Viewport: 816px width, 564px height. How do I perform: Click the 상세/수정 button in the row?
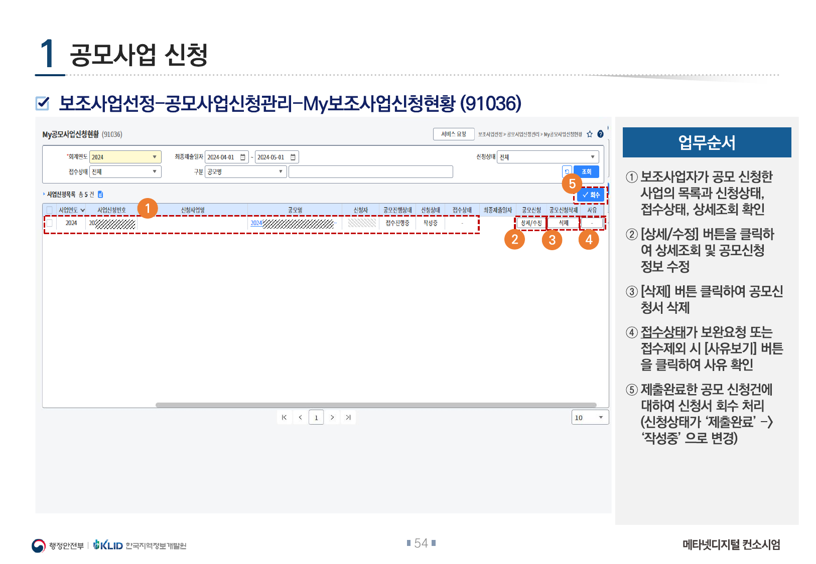coord(531,223)
